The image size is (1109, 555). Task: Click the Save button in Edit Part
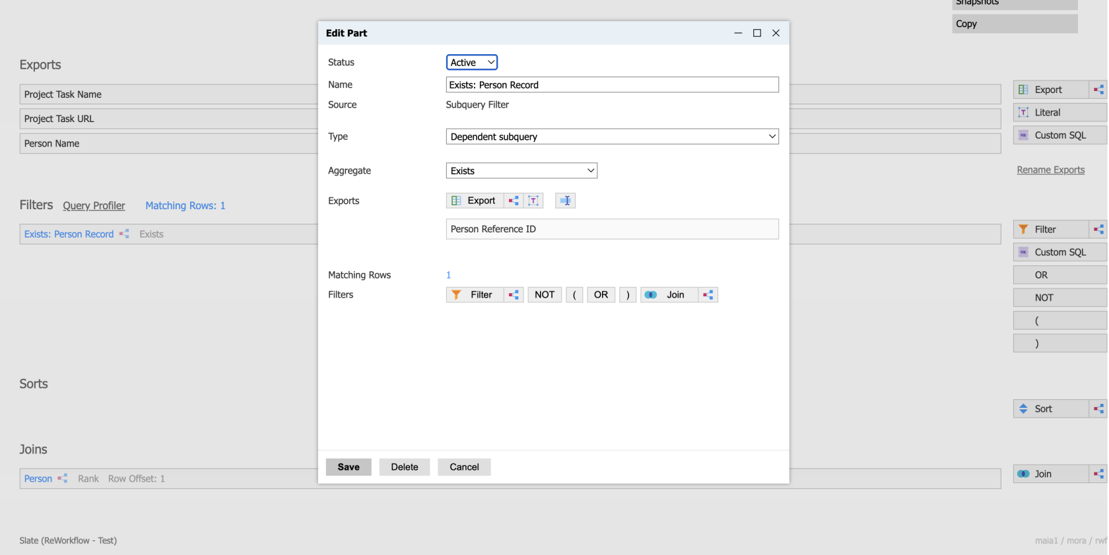[x=349, y=467]
